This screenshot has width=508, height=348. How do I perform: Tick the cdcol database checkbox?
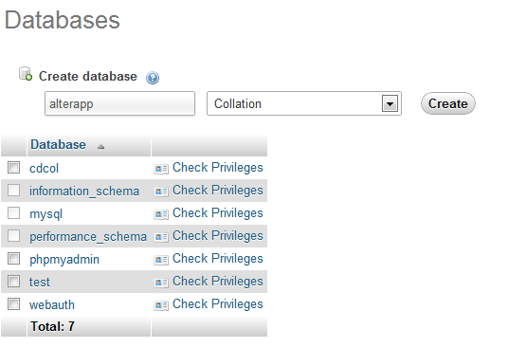[x=13, y=168]
